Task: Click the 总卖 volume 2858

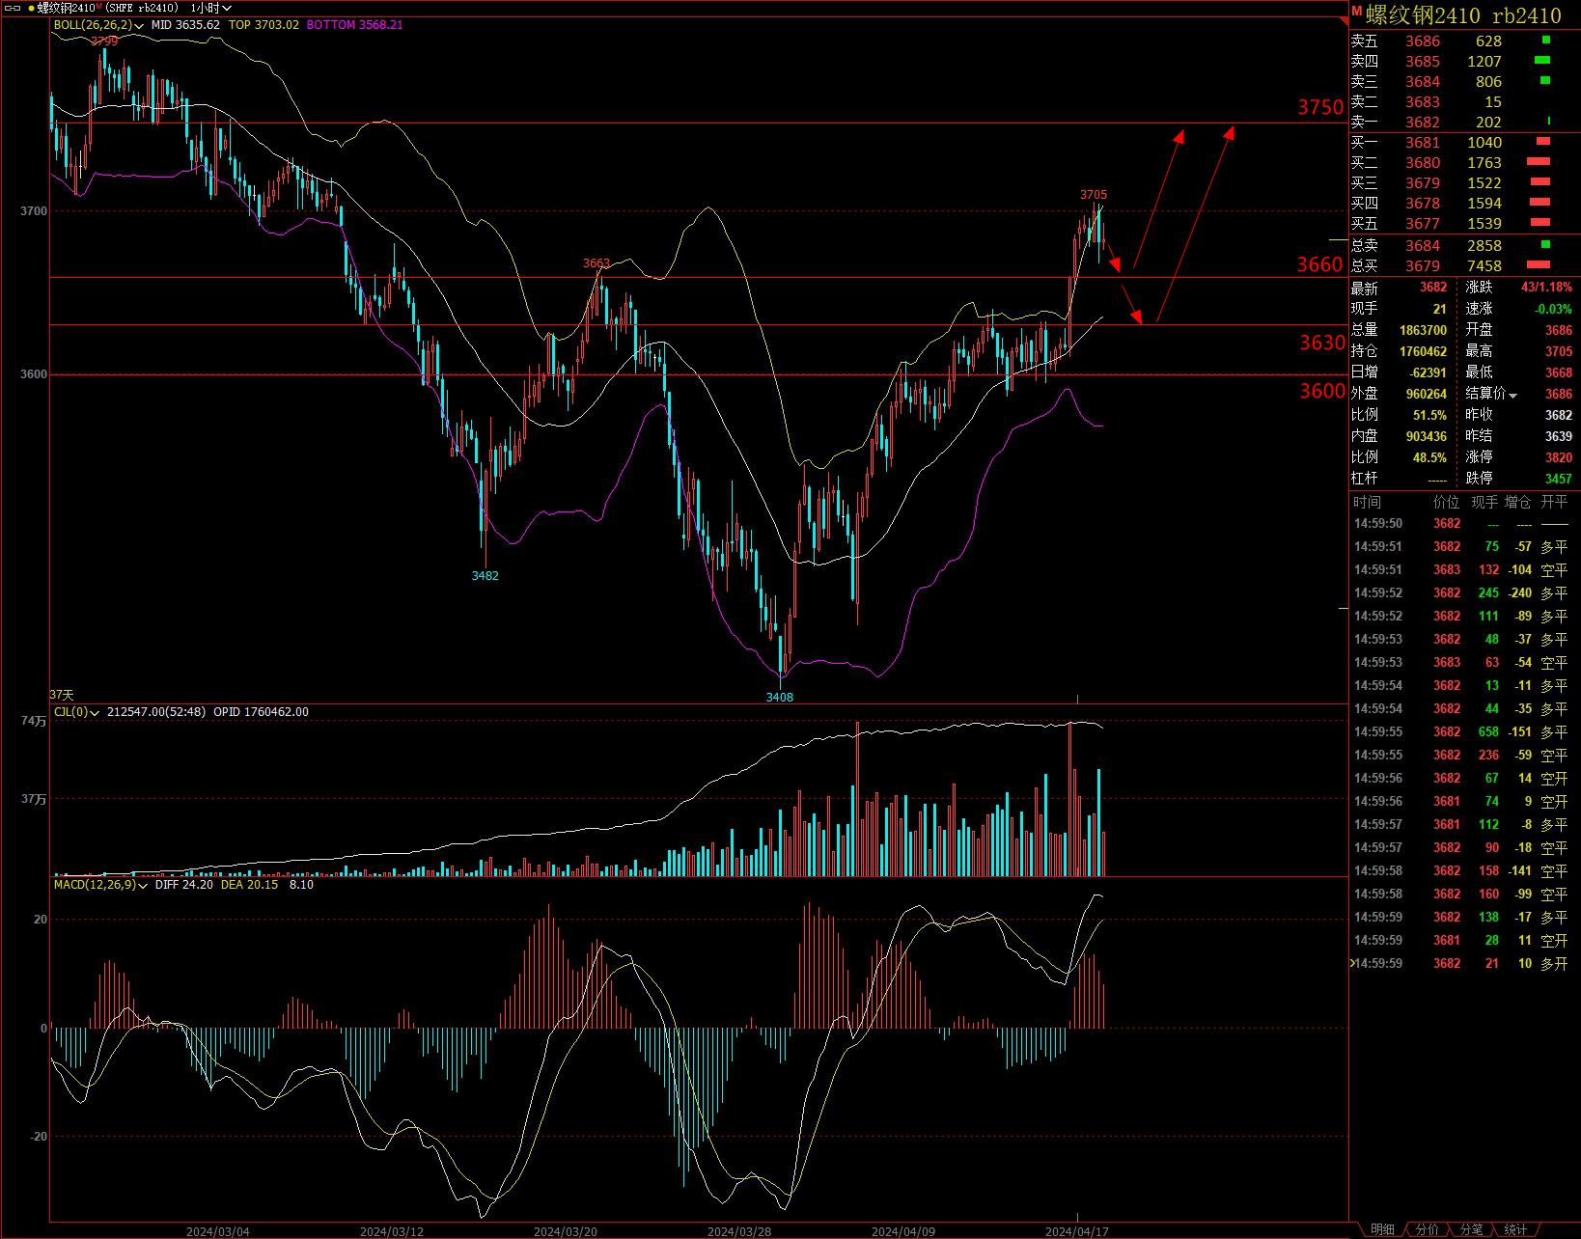Action: (x=1484, y=246)
